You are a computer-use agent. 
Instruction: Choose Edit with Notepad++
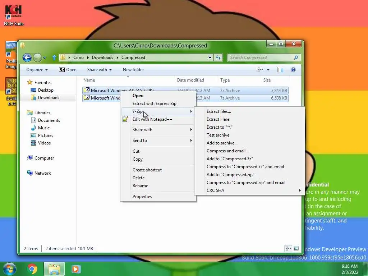[x=158, y=119]
